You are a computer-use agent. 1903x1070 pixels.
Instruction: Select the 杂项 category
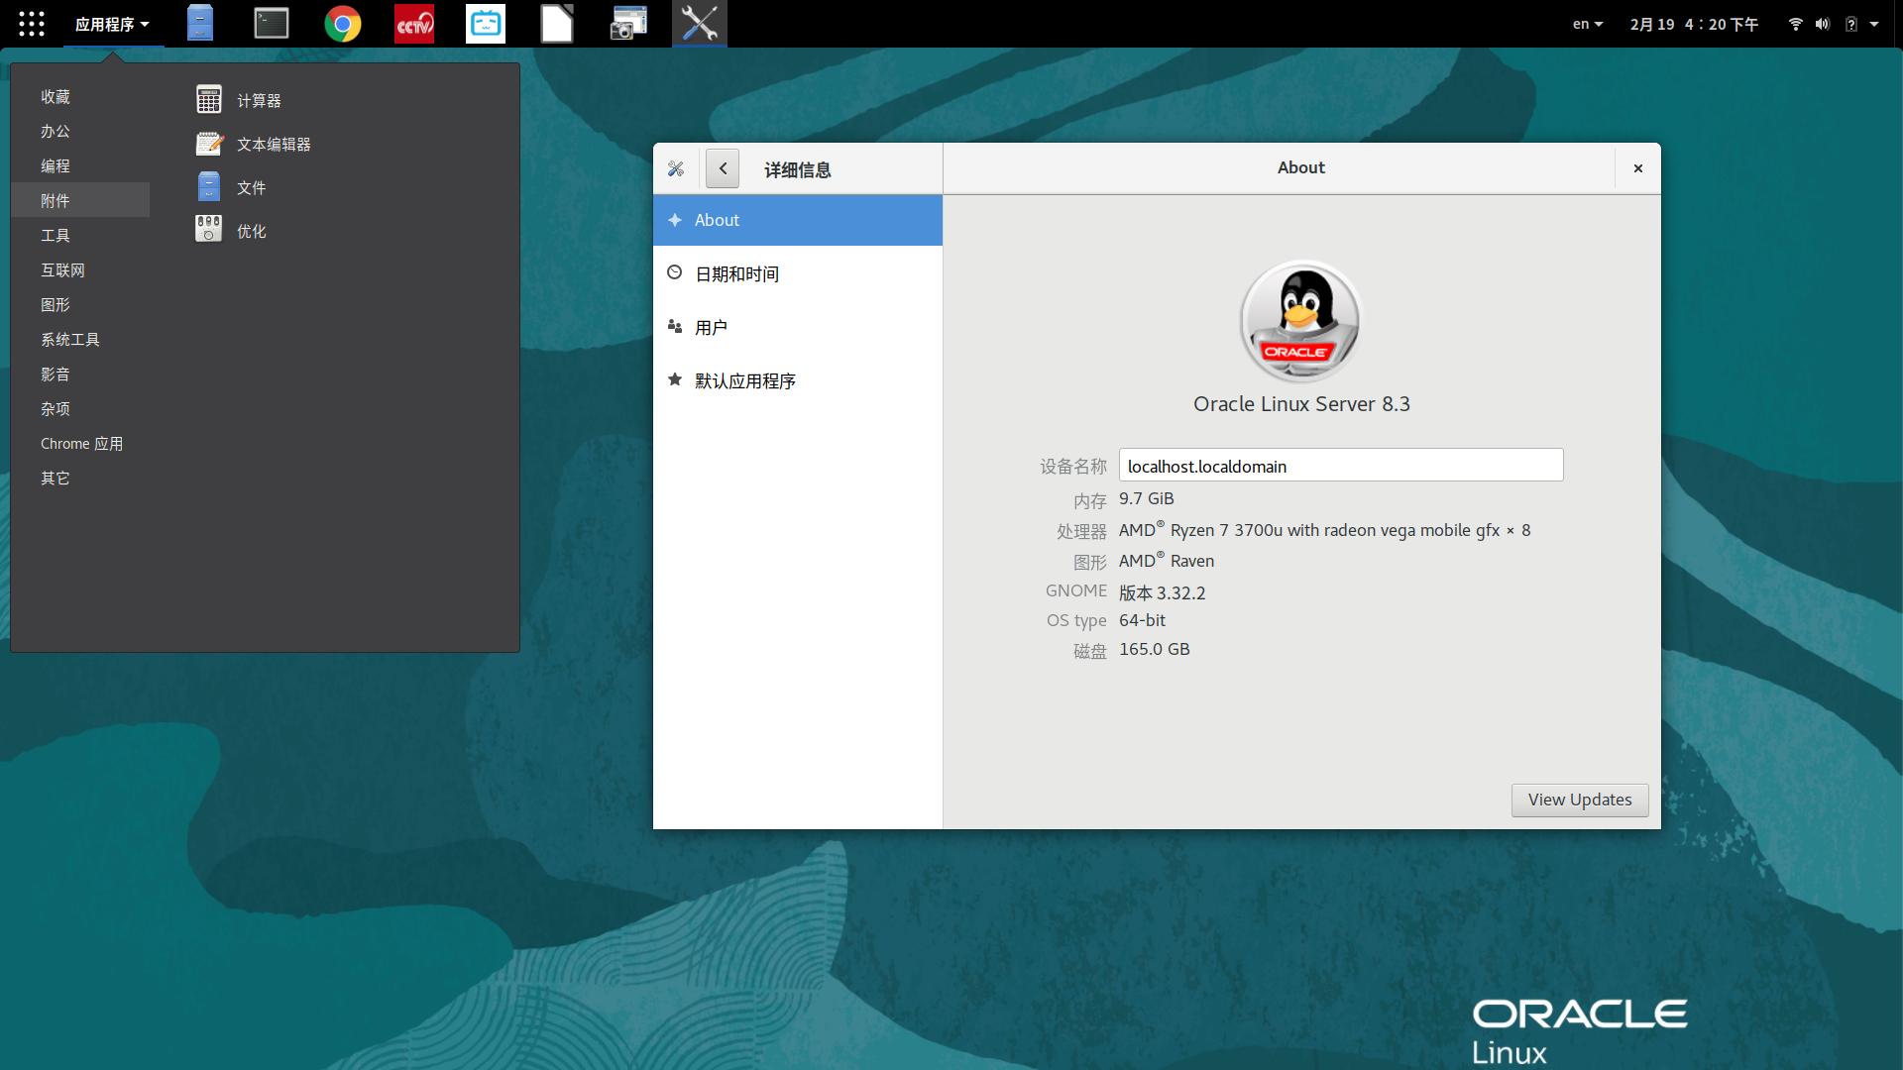click(81, 408)
